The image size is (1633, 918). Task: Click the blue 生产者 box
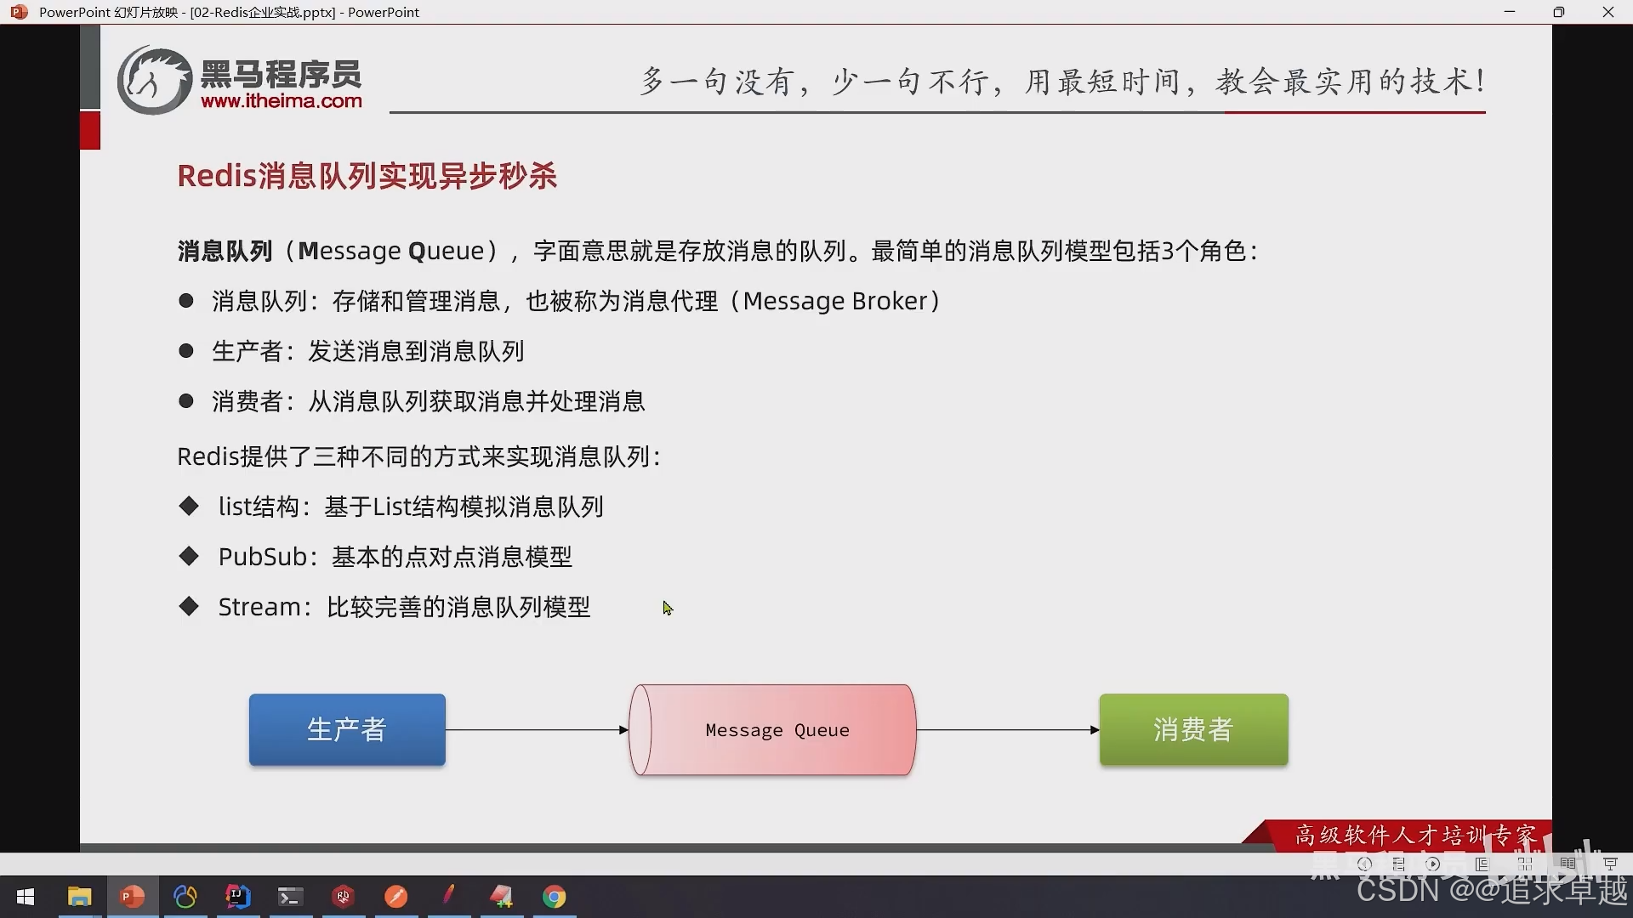point(347,730)
